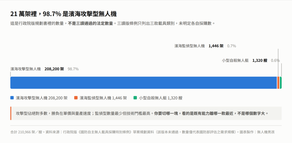The height and width of the screenshot is (143, 292).
Task: Click the 小型自殺無人艇 label above the bar
Action: pyautogui.click(x=235, y=61)
